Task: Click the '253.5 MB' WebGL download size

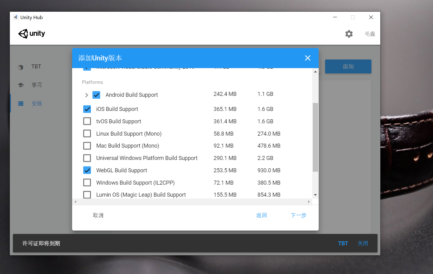Action: pos(225,170)
